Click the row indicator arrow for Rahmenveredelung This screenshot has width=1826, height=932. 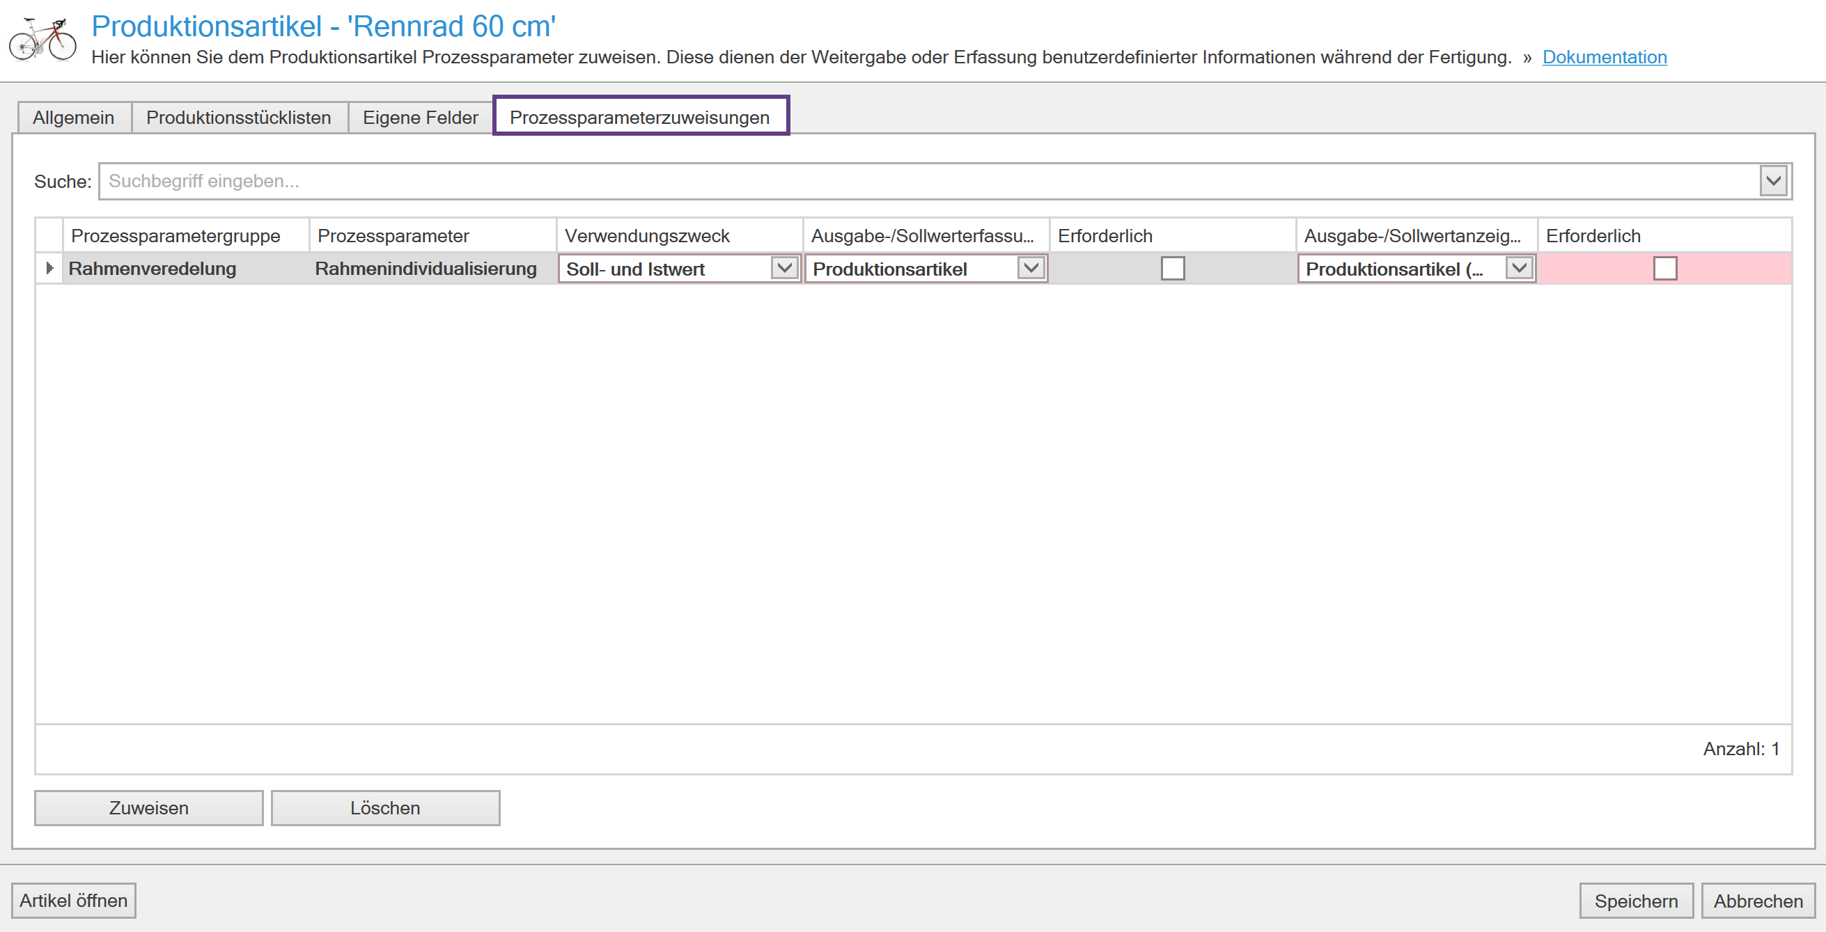click(49, 269)
